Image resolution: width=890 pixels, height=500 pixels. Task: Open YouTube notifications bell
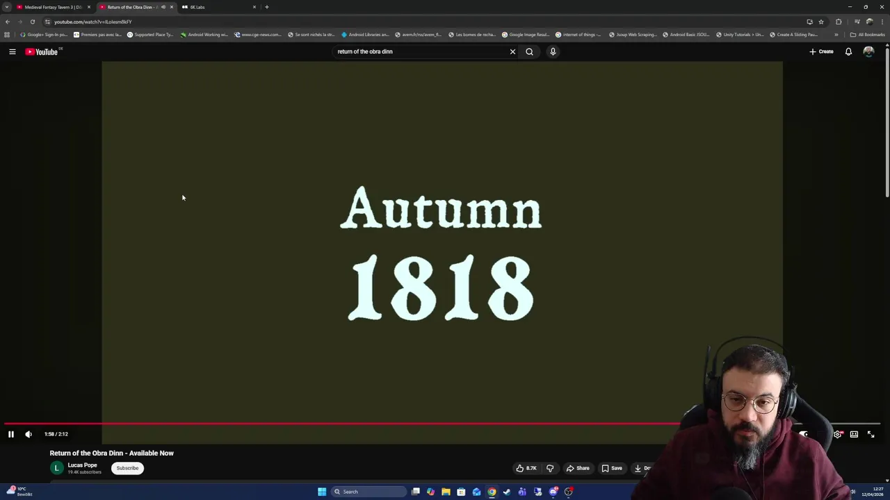tap(848, 51)
